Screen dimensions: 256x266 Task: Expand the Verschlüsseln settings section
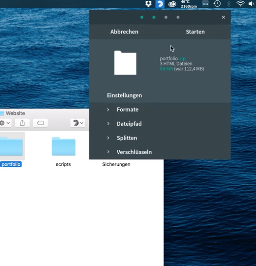click(x=134, y=152)
